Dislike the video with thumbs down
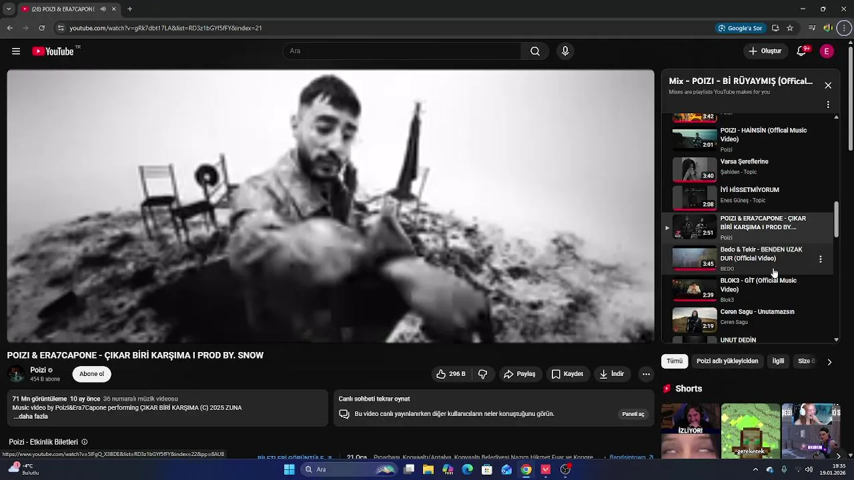Image resolution: width=854 pixels, height=480 pixels. point(482,374)
